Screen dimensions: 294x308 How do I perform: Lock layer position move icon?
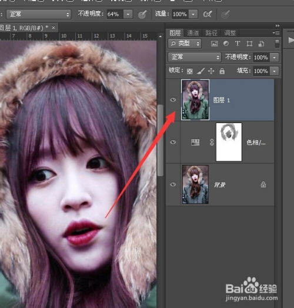[x=211, y=71]
